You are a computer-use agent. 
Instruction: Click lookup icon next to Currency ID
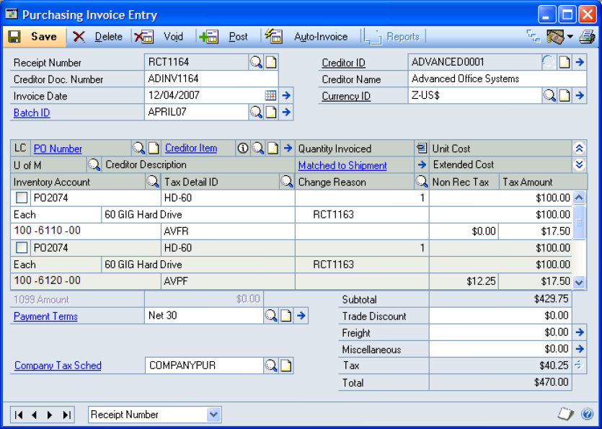point(549,95)
